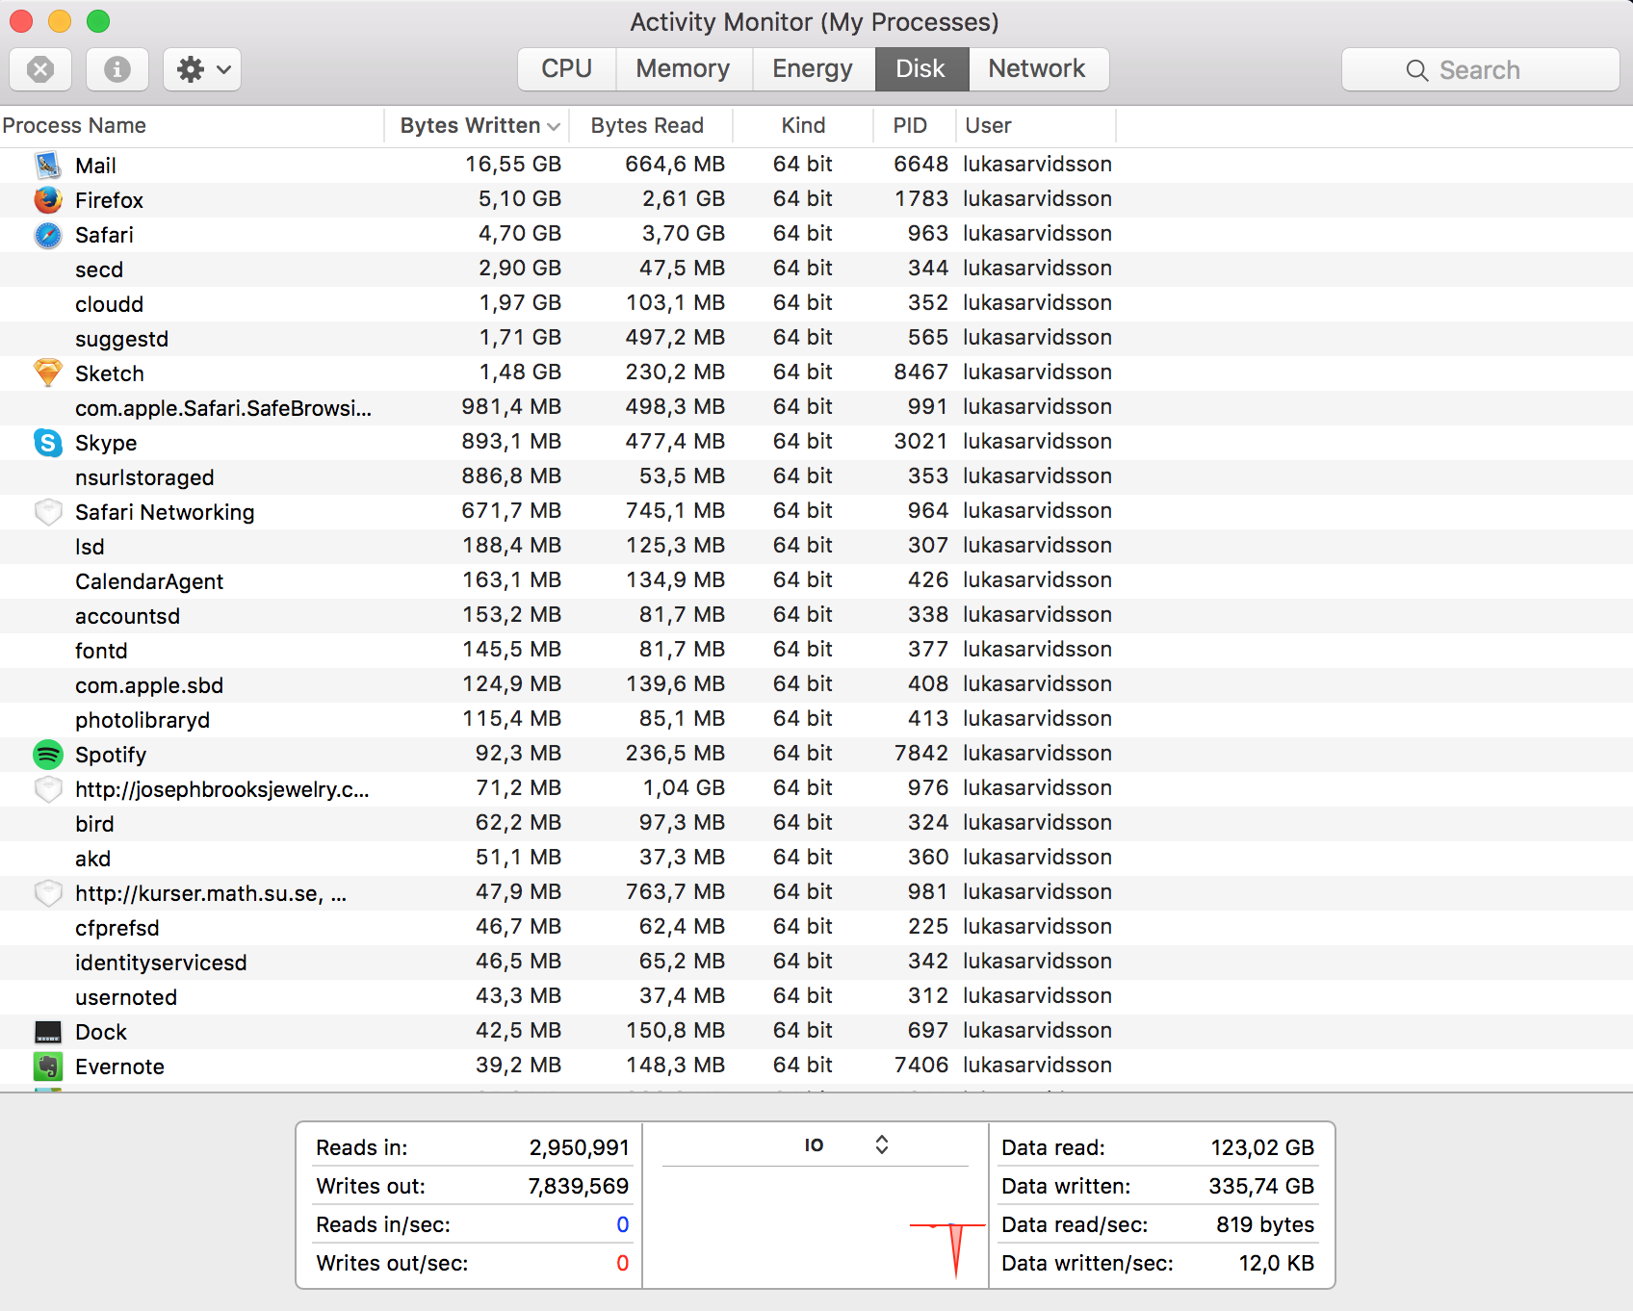
Task: Select the accountsd process row
Action: pyautogui.click(x=816, y=615)
